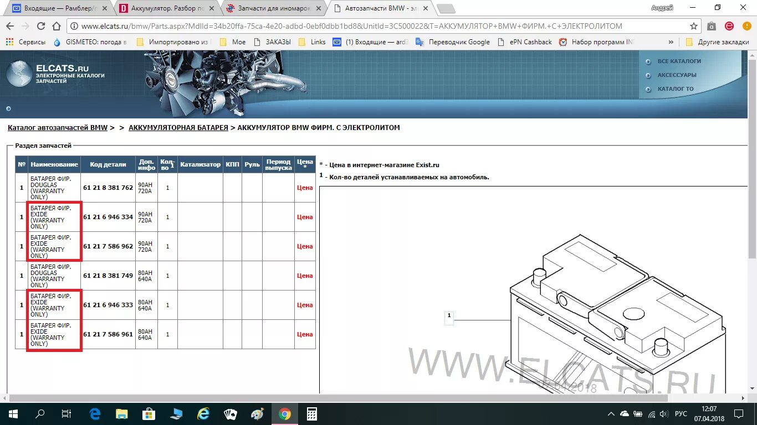Click the browser forward arrow
Image resolution: width=757 pixels, height=425 pixels.
pos(25,26)
